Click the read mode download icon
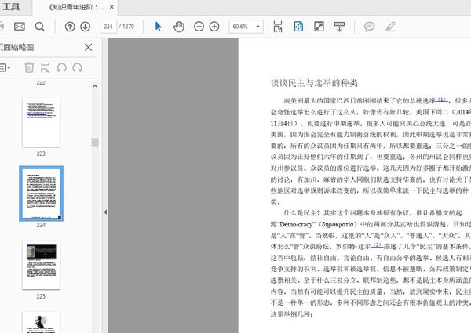This screenshot has width=471, height=333. pos(339,27)
